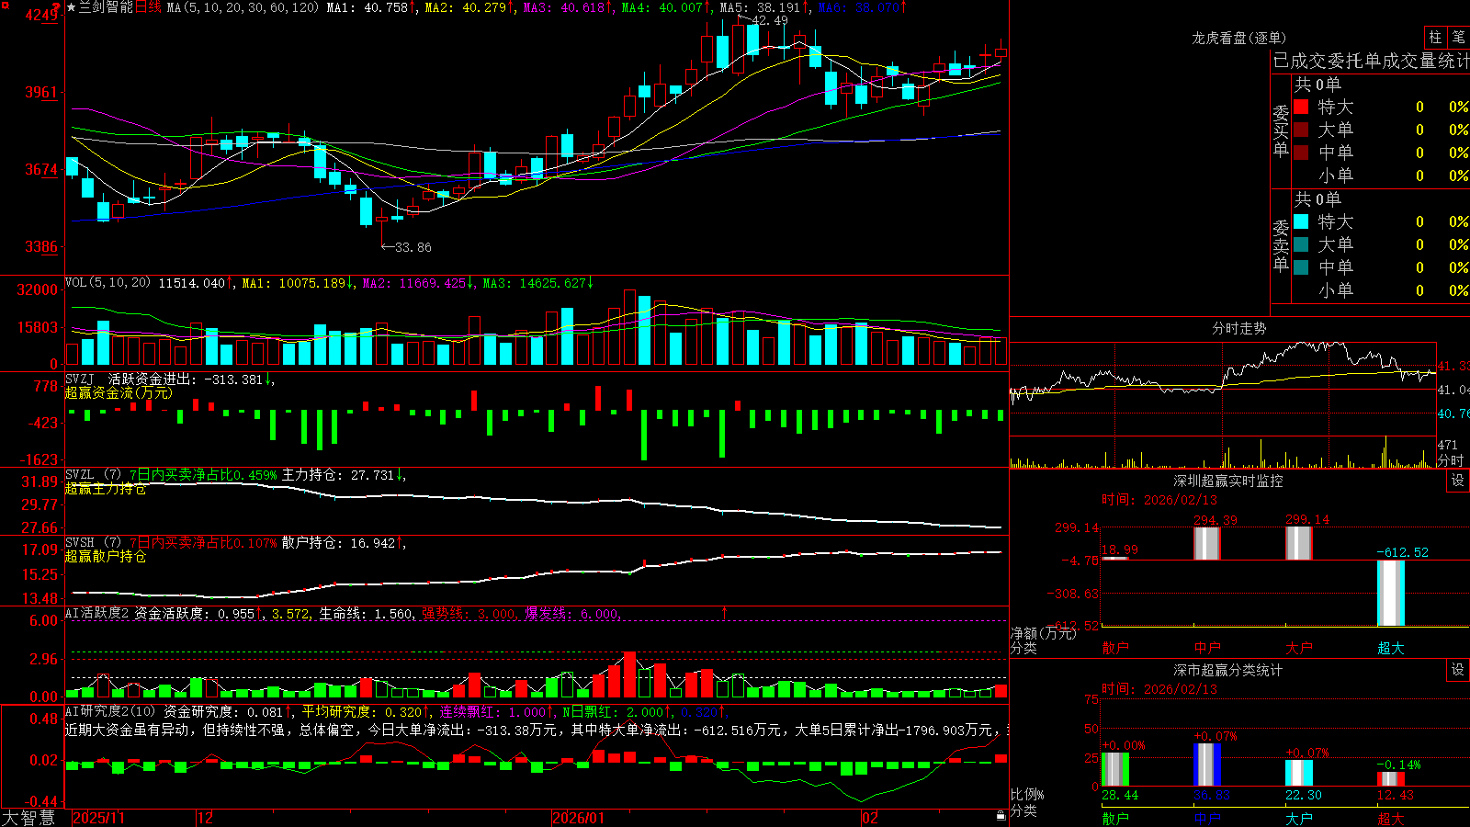Click the 已成交委托单成交量统计 header
Image resolution: width=1470 pixels, height=827 pixels.
coord(1371,61)
